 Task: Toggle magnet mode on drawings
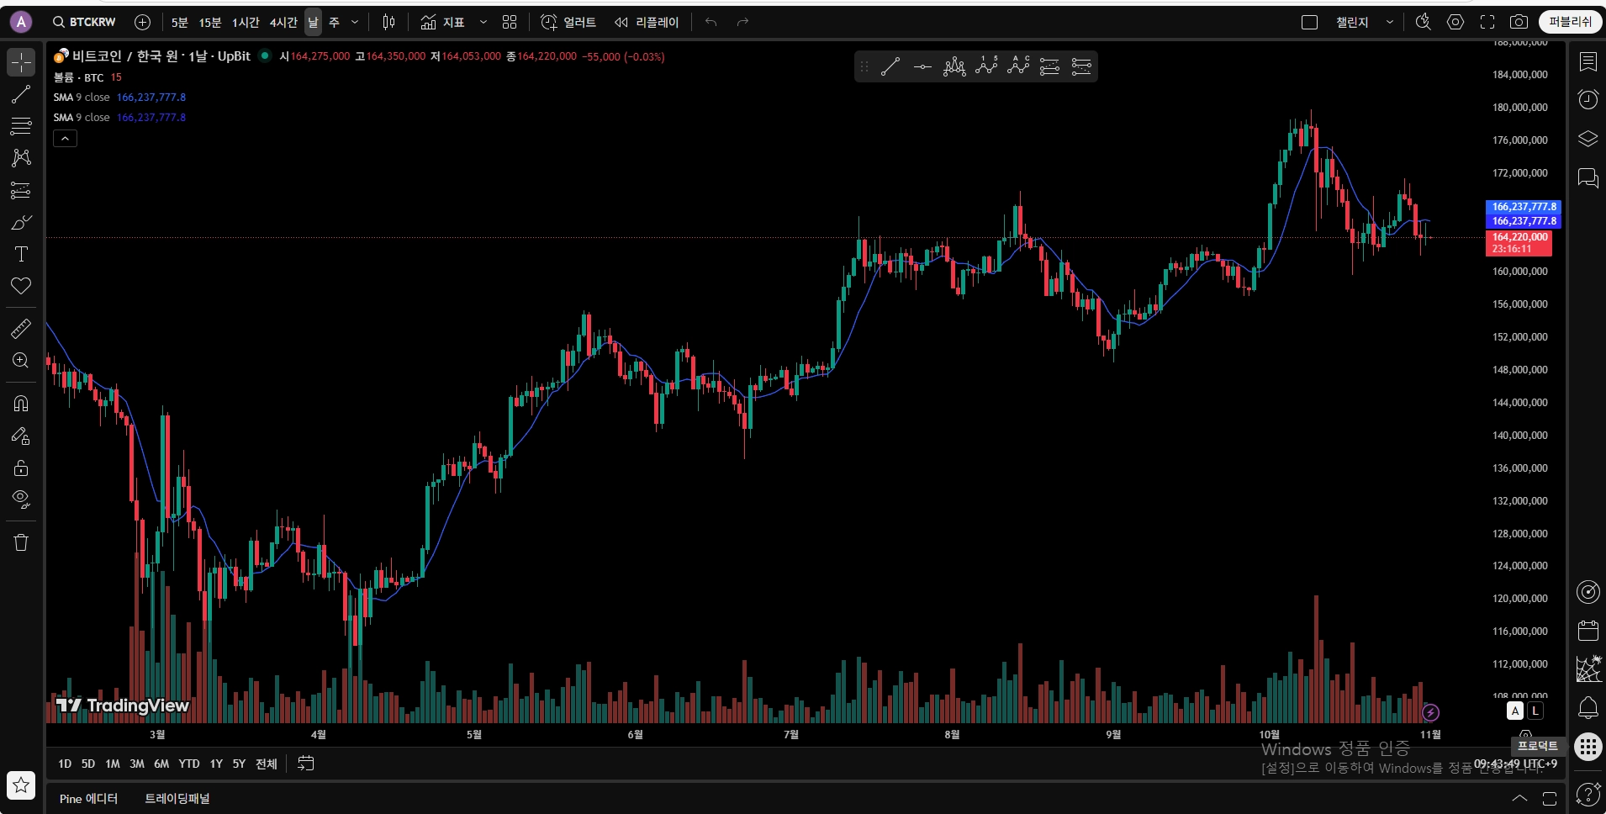21,404
